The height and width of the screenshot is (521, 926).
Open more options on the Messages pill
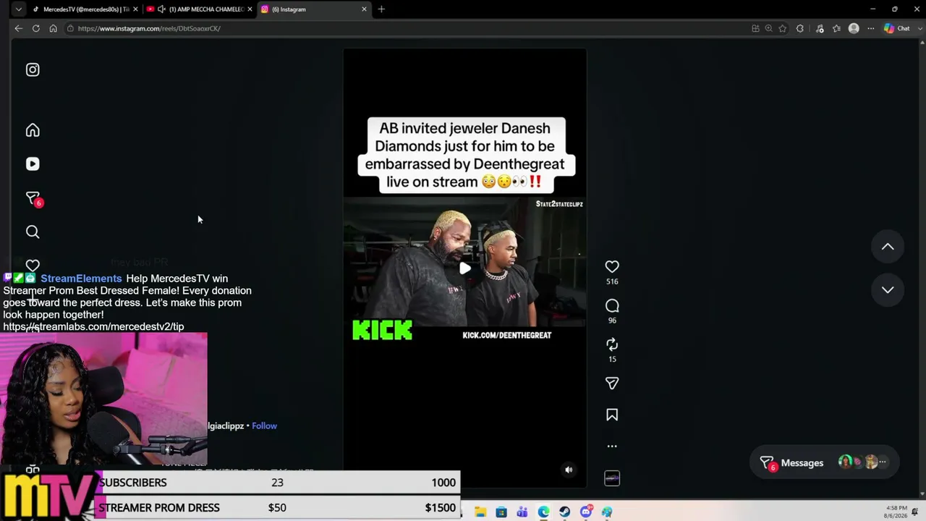coord(882,462)
